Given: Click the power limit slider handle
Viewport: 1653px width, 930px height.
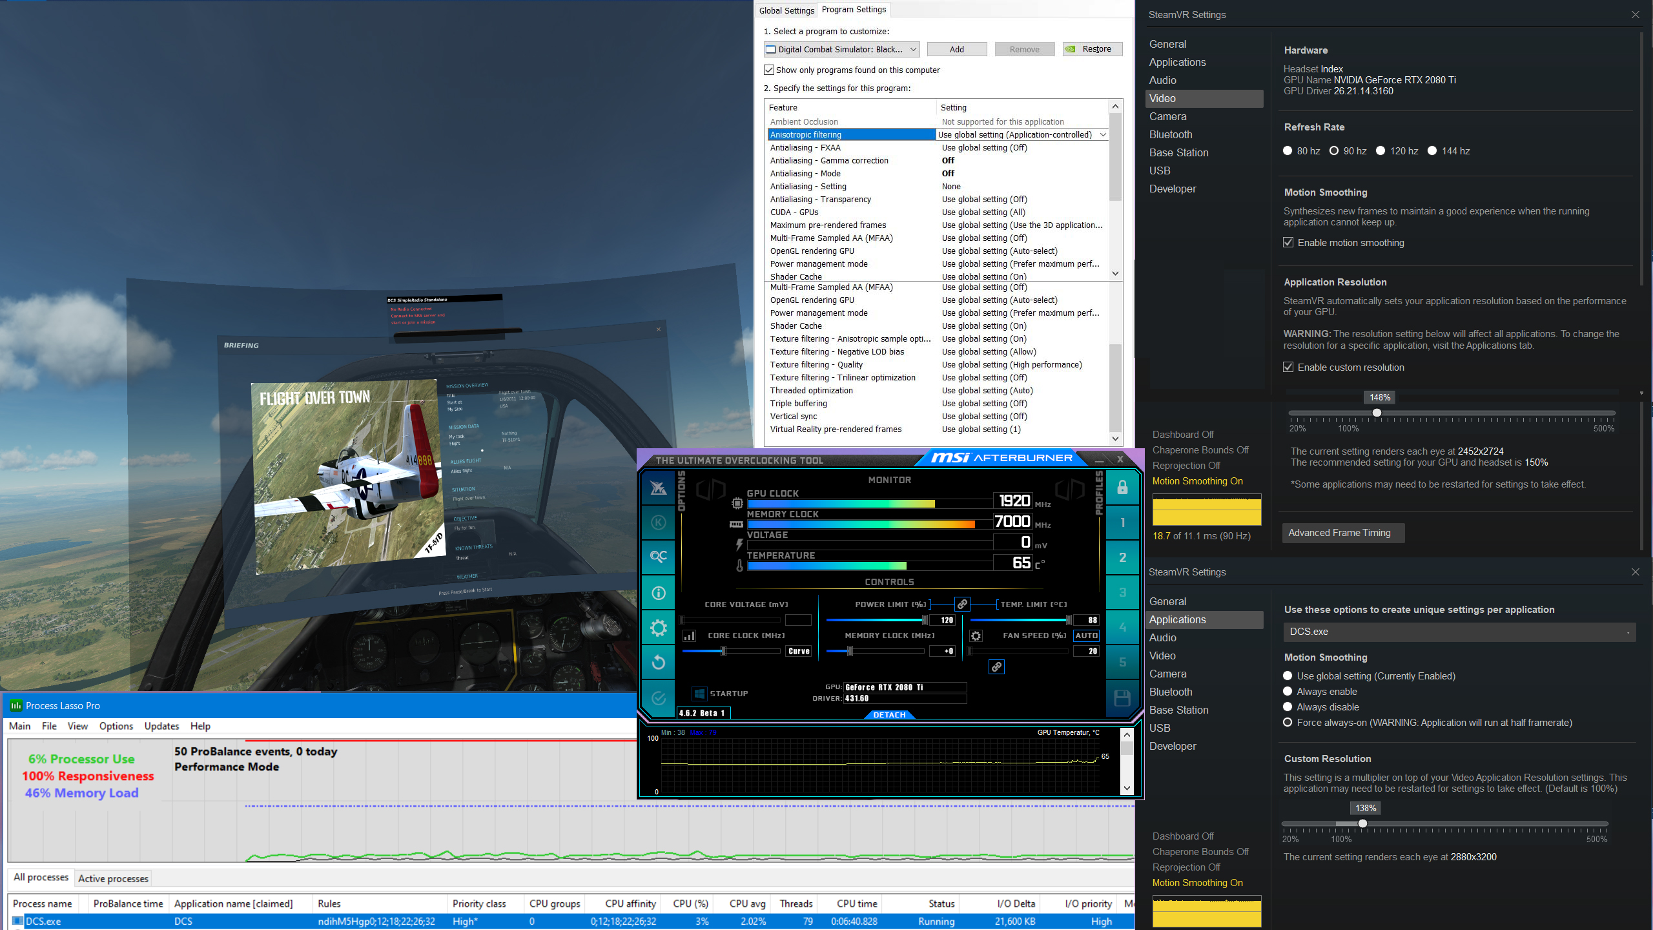Looking at the screenshot, I should coord(925,620).
